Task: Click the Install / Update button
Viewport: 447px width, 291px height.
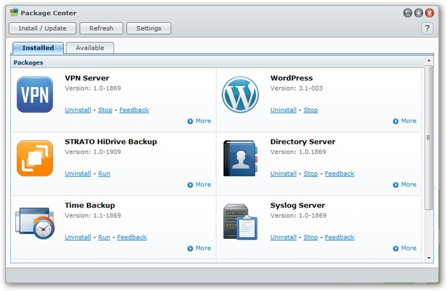Action: (43, 28)
